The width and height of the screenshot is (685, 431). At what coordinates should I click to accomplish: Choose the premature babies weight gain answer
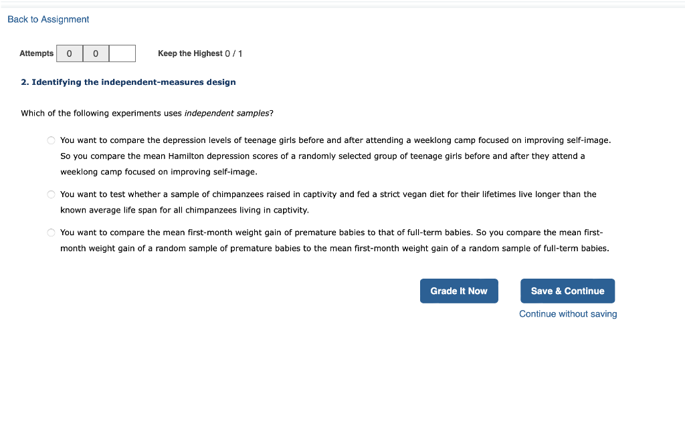click(51, 232)
